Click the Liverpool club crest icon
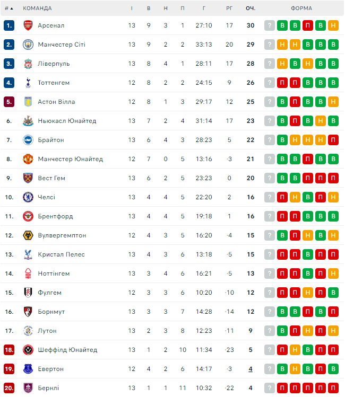The image size is (345, 397). click(x=28, y=64)
